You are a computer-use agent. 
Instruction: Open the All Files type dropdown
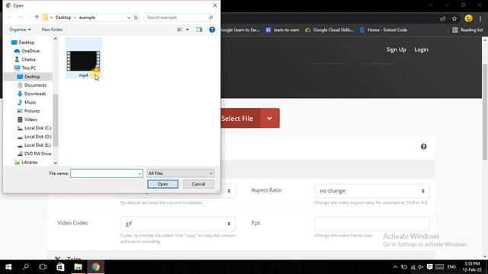point(181,174)
